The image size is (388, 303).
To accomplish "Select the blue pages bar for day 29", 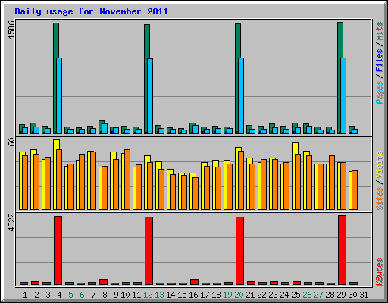I will coord(343,95).
